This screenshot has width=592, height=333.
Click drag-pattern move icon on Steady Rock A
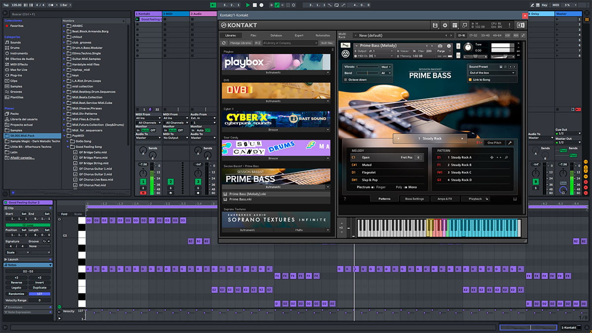(x=491, y=157)
